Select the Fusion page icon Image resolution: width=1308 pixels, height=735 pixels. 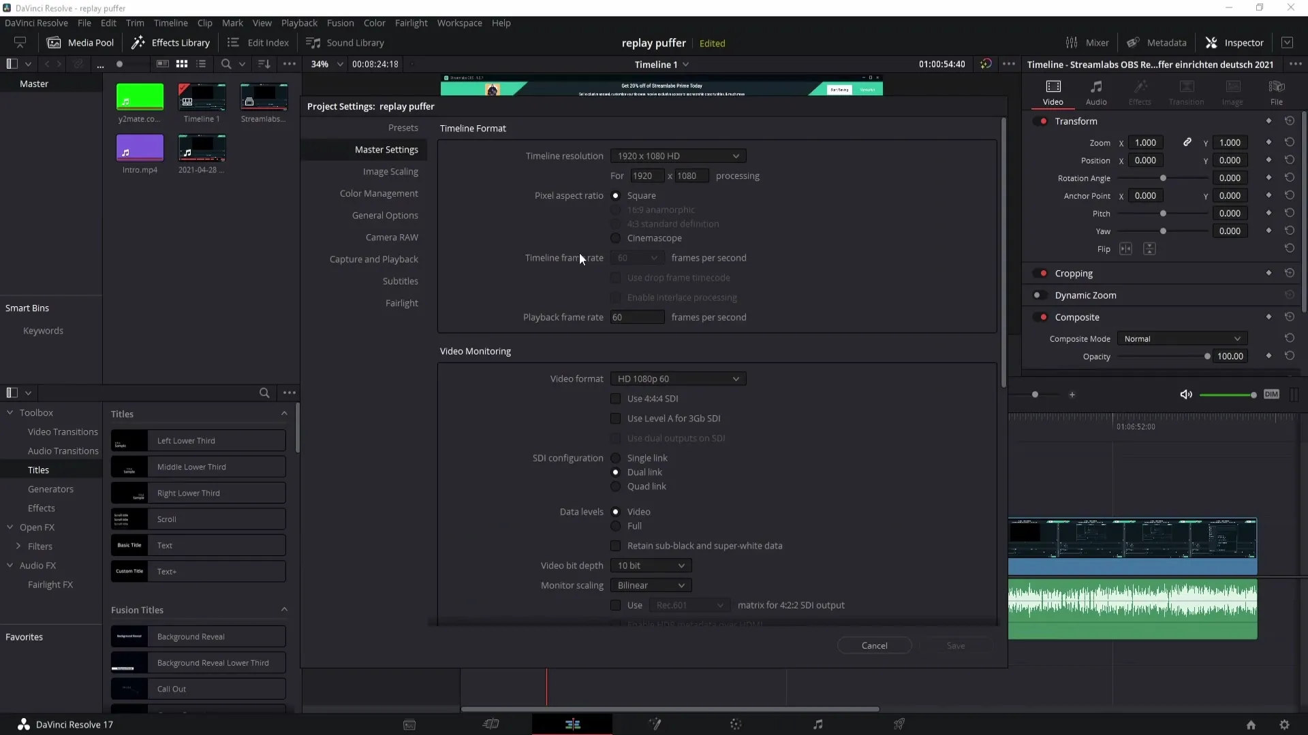click(654, 724)
